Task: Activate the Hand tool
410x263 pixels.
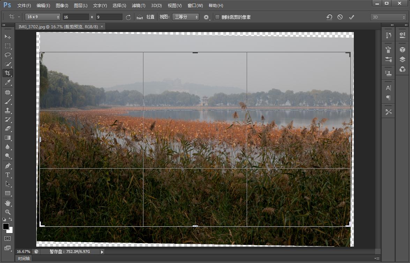Action: 8,203
